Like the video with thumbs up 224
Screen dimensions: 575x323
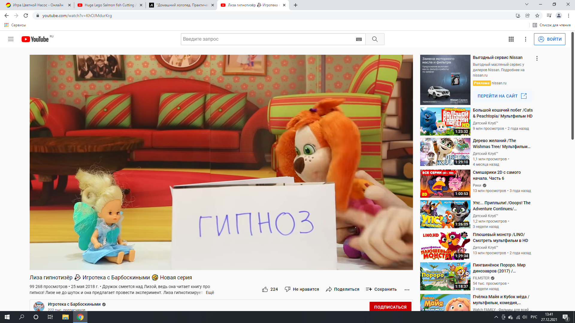coord(270,289)
